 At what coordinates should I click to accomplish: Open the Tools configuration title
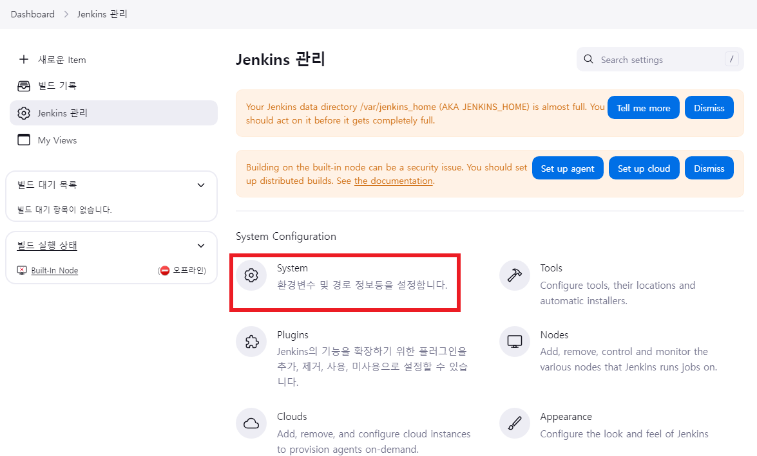point(551,268)
